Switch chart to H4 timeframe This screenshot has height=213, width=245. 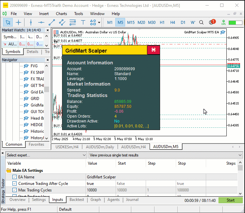point(173,23)
